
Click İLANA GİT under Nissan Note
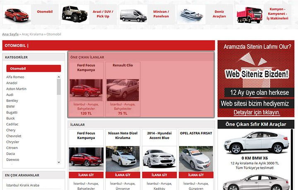point(123,175)
